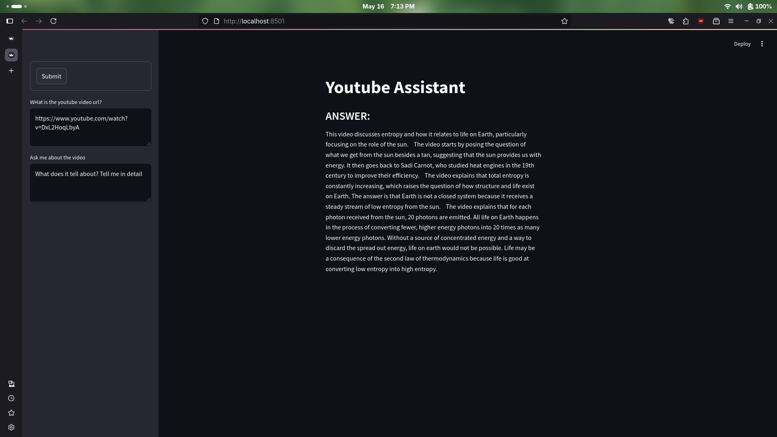Click the 'Ask me about the video' textbox

tap(90, 182)
